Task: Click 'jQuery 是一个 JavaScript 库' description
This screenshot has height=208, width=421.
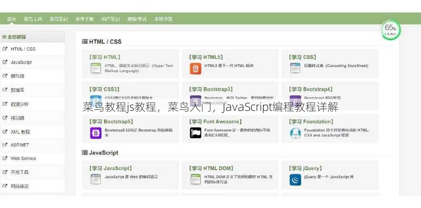Action: [x=329, y=177]
